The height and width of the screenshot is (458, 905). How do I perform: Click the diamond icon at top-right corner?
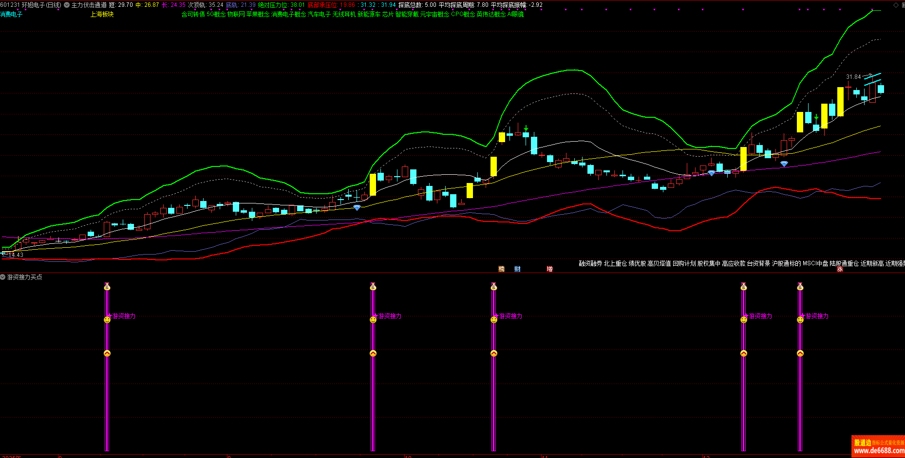click(x=896, y=5)
